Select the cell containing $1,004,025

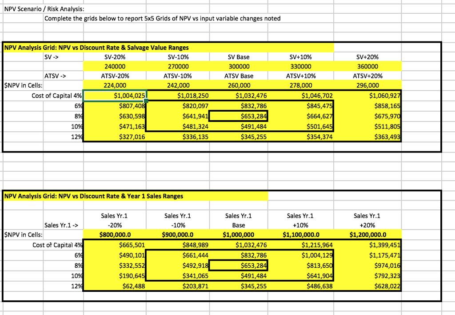[115, 95]
